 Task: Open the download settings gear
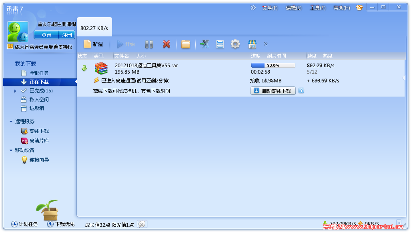[x=235, y=44]
